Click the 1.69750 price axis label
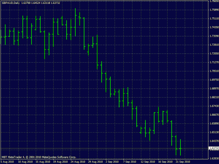The image size is (219, 164). 214,80
